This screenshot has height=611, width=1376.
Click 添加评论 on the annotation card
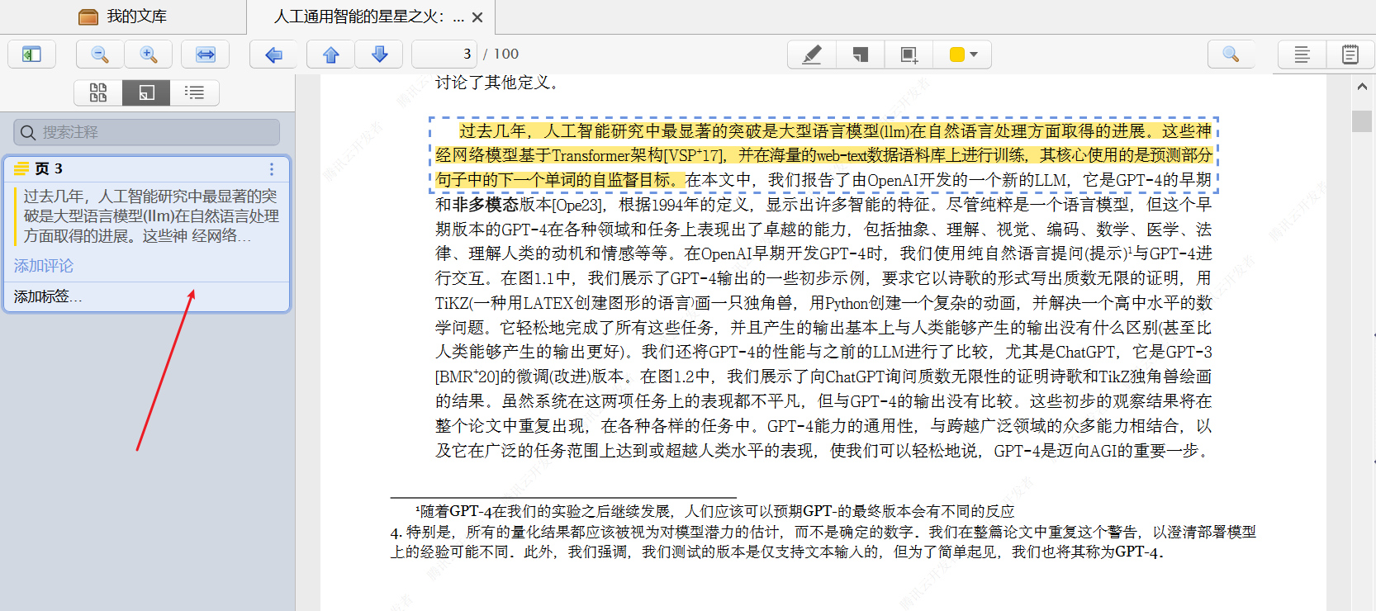tap(44, 266)
